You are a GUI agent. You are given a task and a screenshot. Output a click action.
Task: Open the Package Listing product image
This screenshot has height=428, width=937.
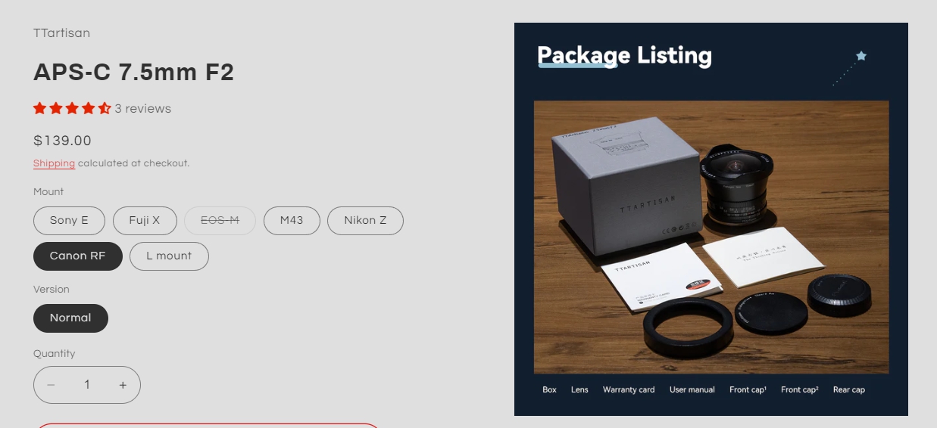coord(711,219)
